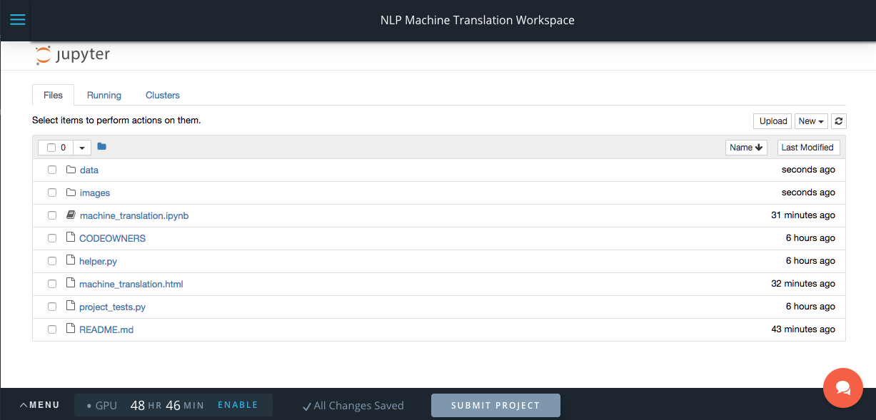Click the breadcrumb folder icon

click(x=101, y=146)
